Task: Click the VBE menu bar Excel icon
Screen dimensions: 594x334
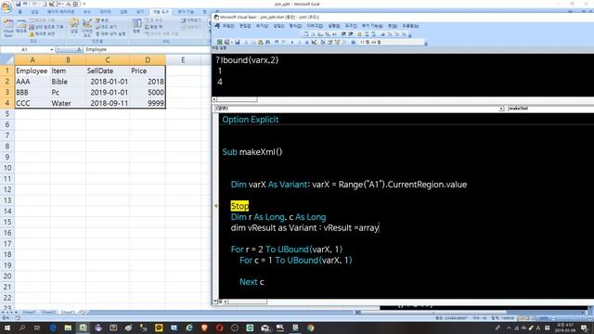Action: click(x=217, y=26)
